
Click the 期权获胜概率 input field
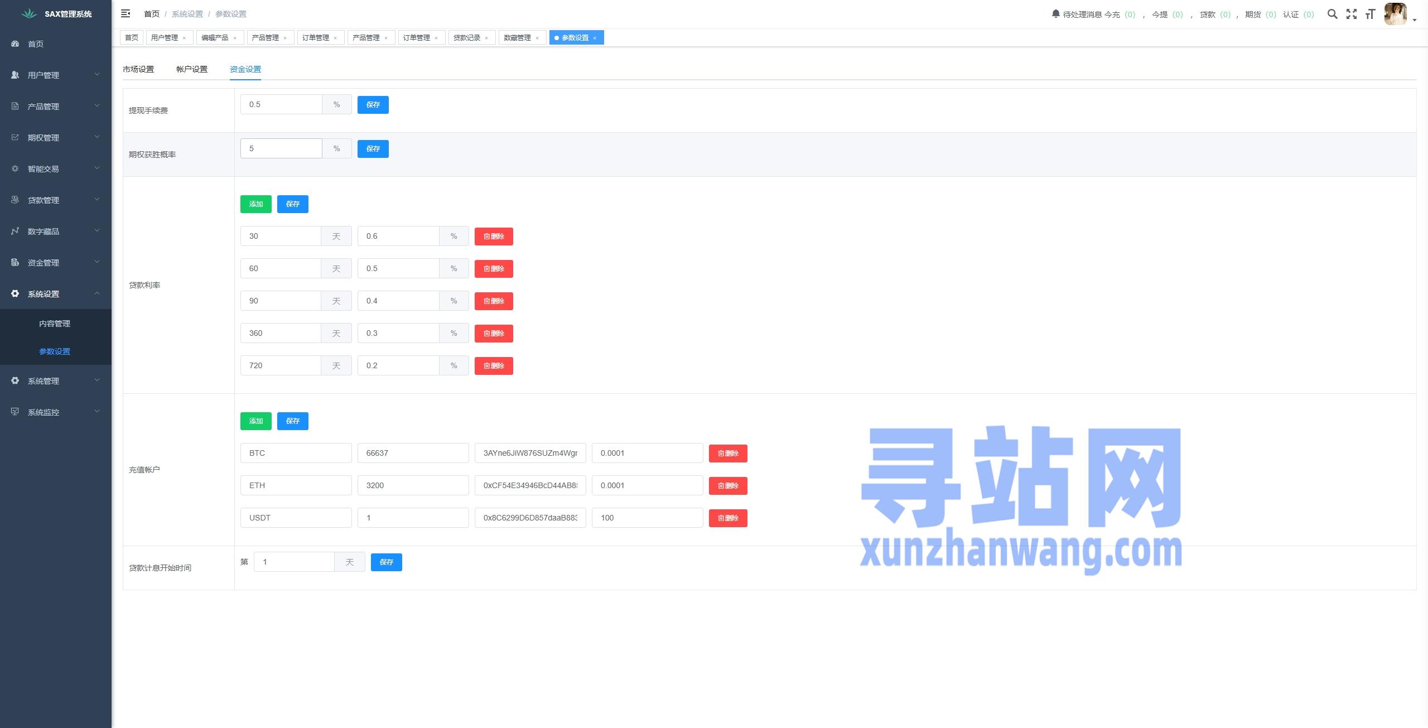pos(281,148)
